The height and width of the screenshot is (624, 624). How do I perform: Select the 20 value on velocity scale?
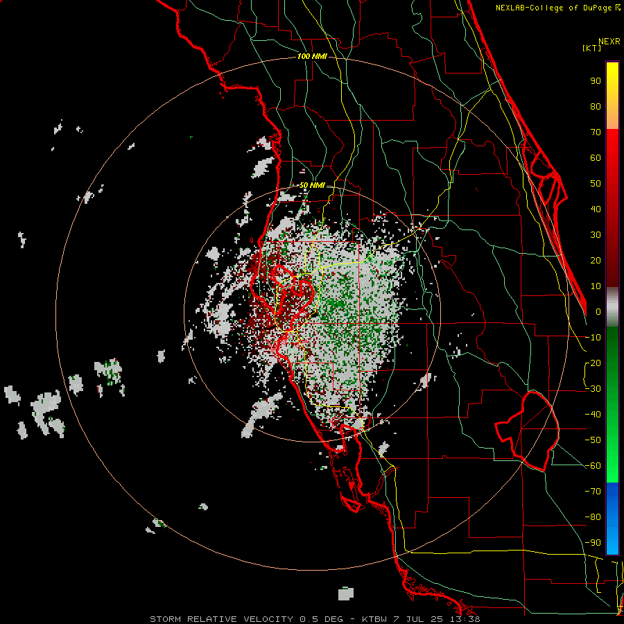(x=596, y=260)
